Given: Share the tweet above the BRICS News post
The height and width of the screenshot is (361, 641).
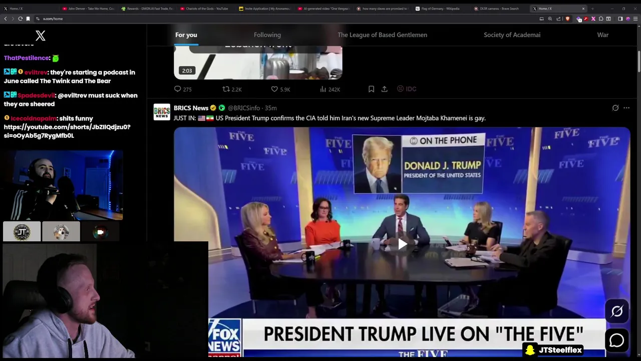Looking at the screenshot, I should pos(384,89).
